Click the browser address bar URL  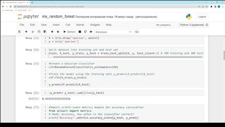click(50, 7)
